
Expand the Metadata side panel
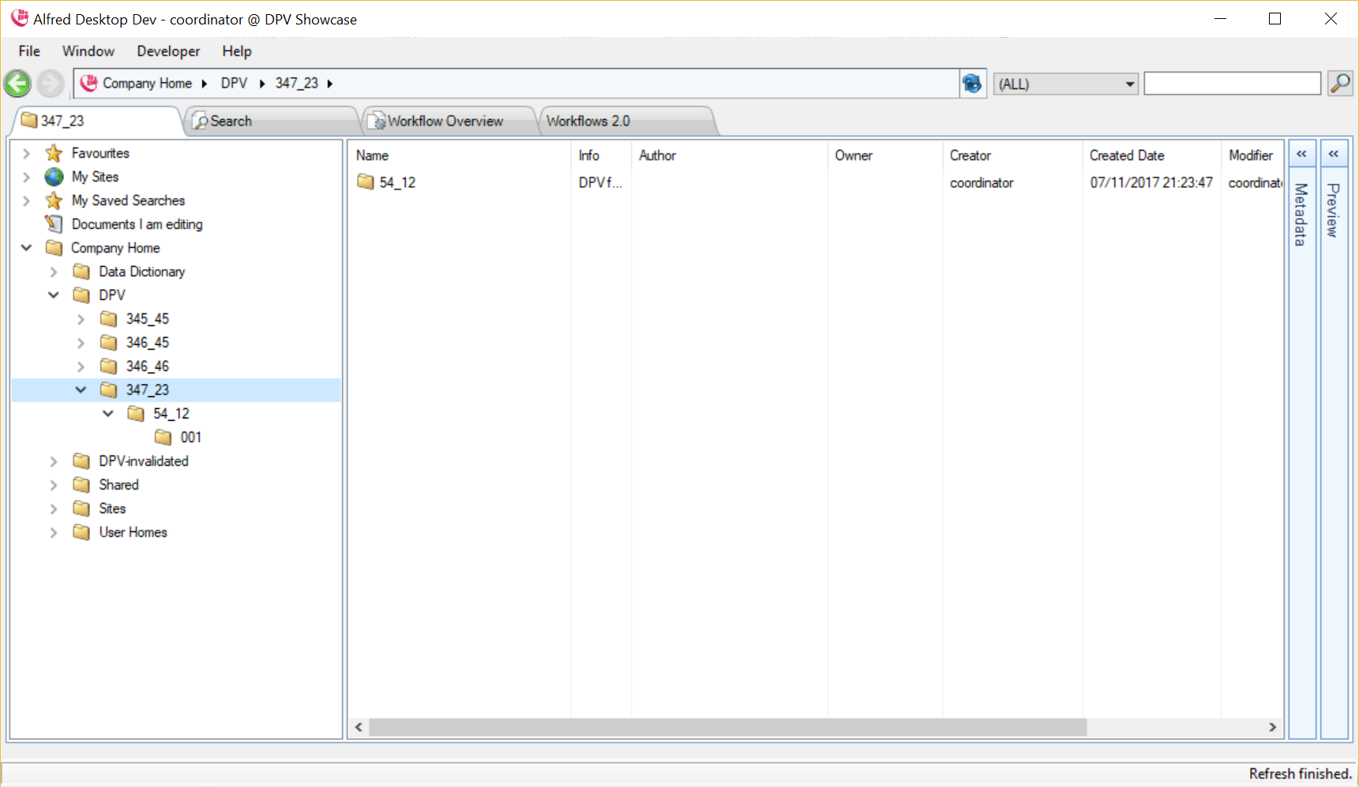point(1301,154)
